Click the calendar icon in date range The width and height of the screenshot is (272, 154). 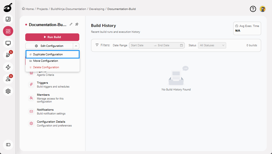181,45
